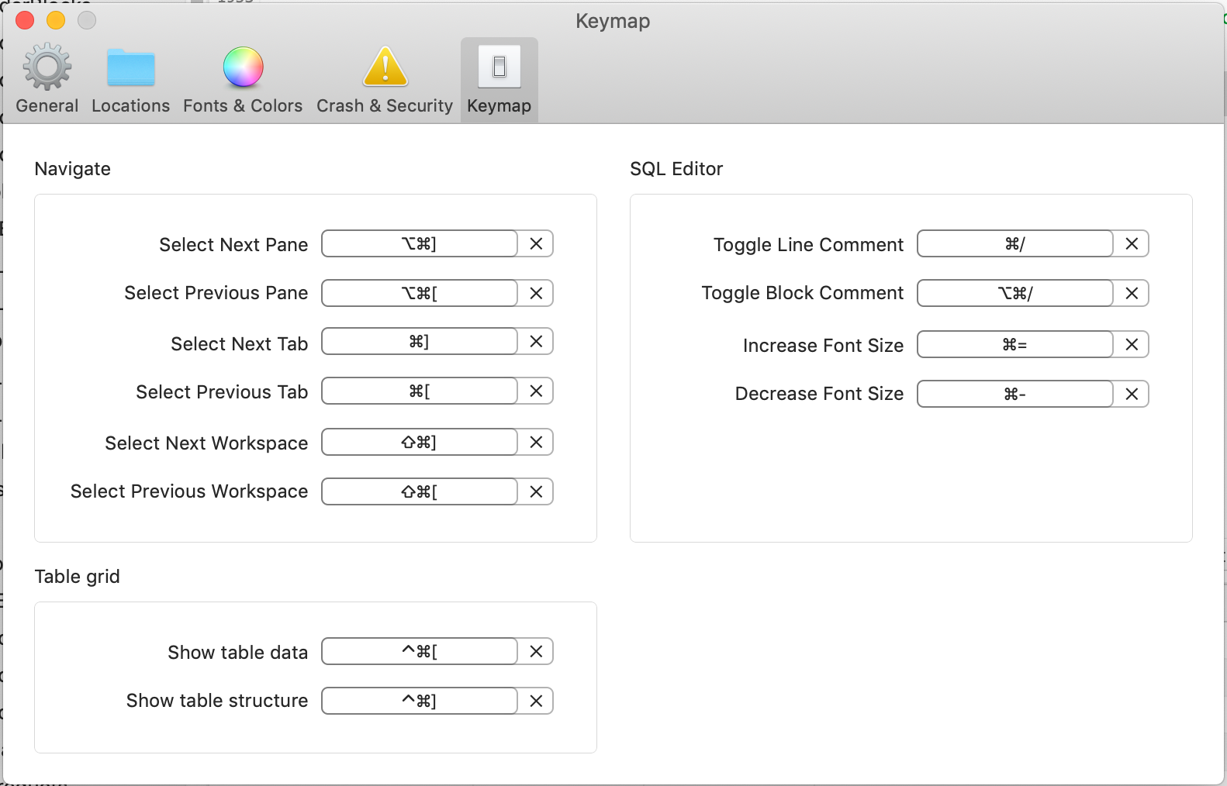The image size is (1227, 786).
Task: Edit the Show table structure shortcut field
Action: click(420, 701)
